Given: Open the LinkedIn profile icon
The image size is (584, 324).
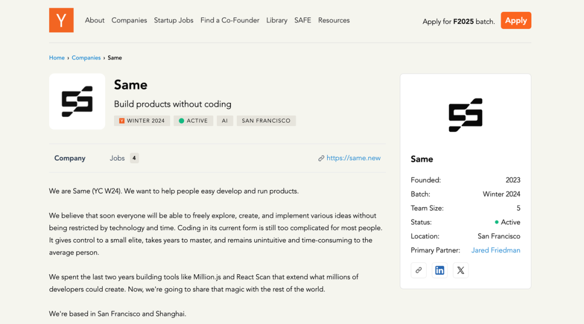Looking at the screenshot, I should click(x=440, y=270).
